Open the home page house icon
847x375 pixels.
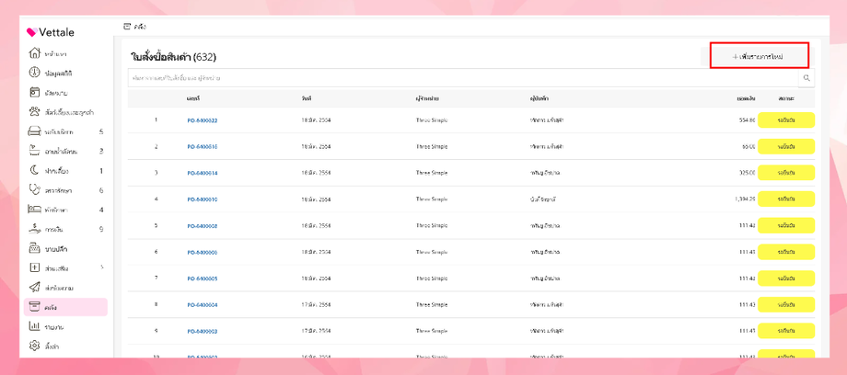(x=34, y=53)
